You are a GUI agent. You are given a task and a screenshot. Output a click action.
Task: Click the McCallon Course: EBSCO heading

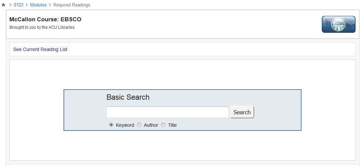pos(45,19)
